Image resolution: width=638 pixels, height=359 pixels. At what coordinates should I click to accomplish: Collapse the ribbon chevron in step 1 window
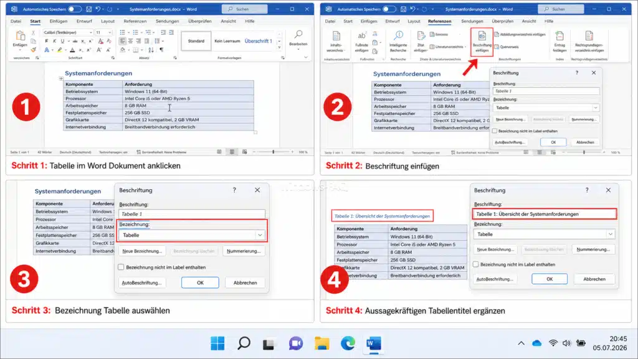306,58
